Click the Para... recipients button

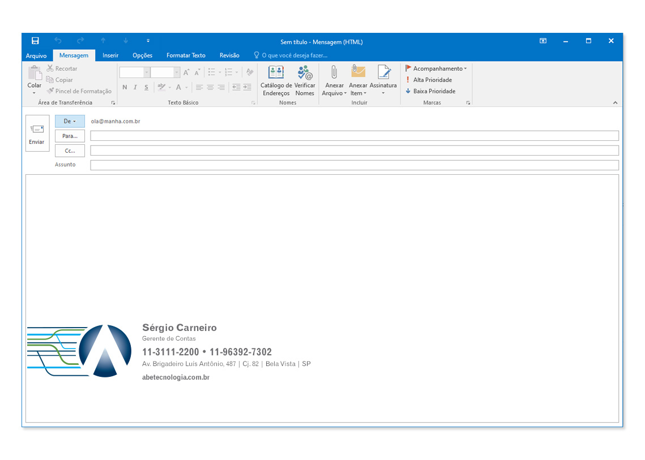click(70, 136)
